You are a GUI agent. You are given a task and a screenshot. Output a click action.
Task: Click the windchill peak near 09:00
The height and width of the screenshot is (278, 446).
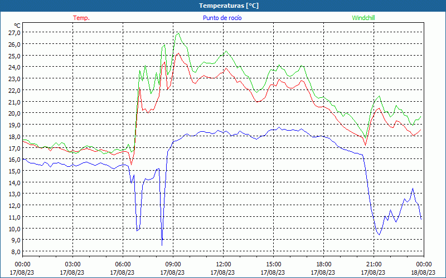click(x=178, y=33)
